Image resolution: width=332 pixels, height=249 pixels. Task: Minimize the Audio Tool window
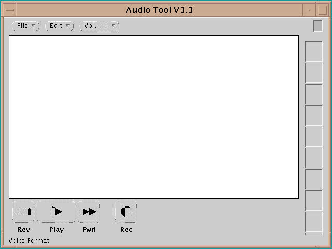click(310, 10)
